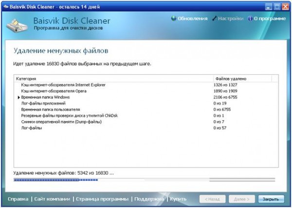
Task: Minimize the Baisvik Disk Cleaner window
Action: click(268, 7)
